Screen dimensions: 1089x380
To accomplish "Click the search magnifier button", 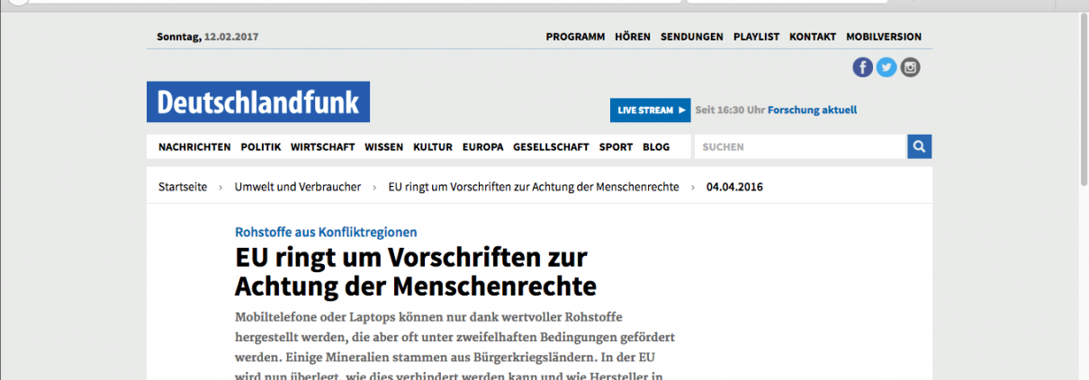I will pos(920,146).
